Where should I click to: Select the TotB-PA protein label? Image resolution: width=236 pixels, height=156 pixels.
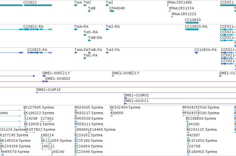pyautogui.click(x=95, y=50)
